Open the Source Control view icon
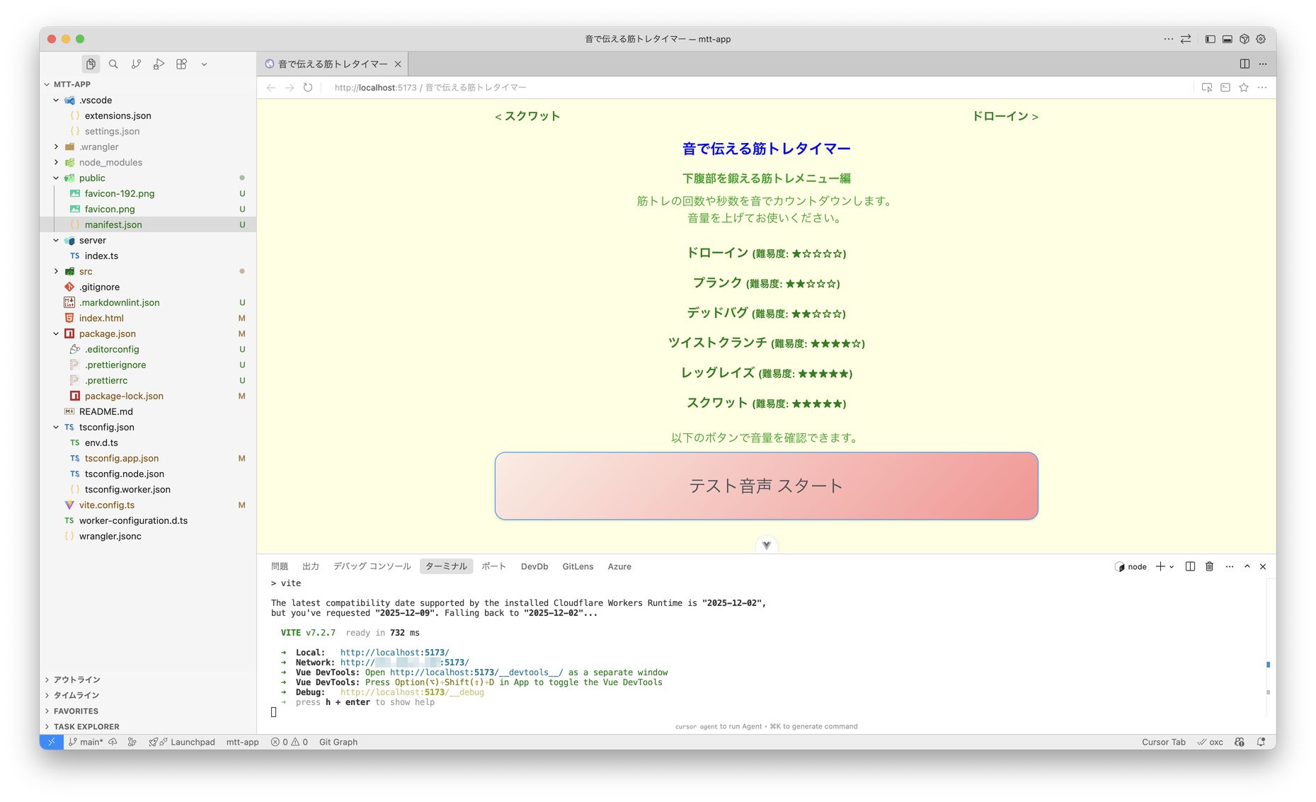 pos(136,64)
